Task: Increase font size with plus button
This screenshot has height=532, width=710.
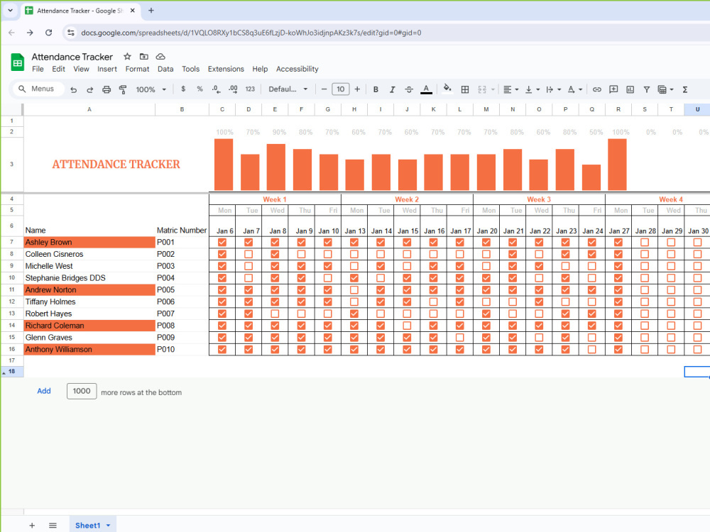Action: point(357,89)
